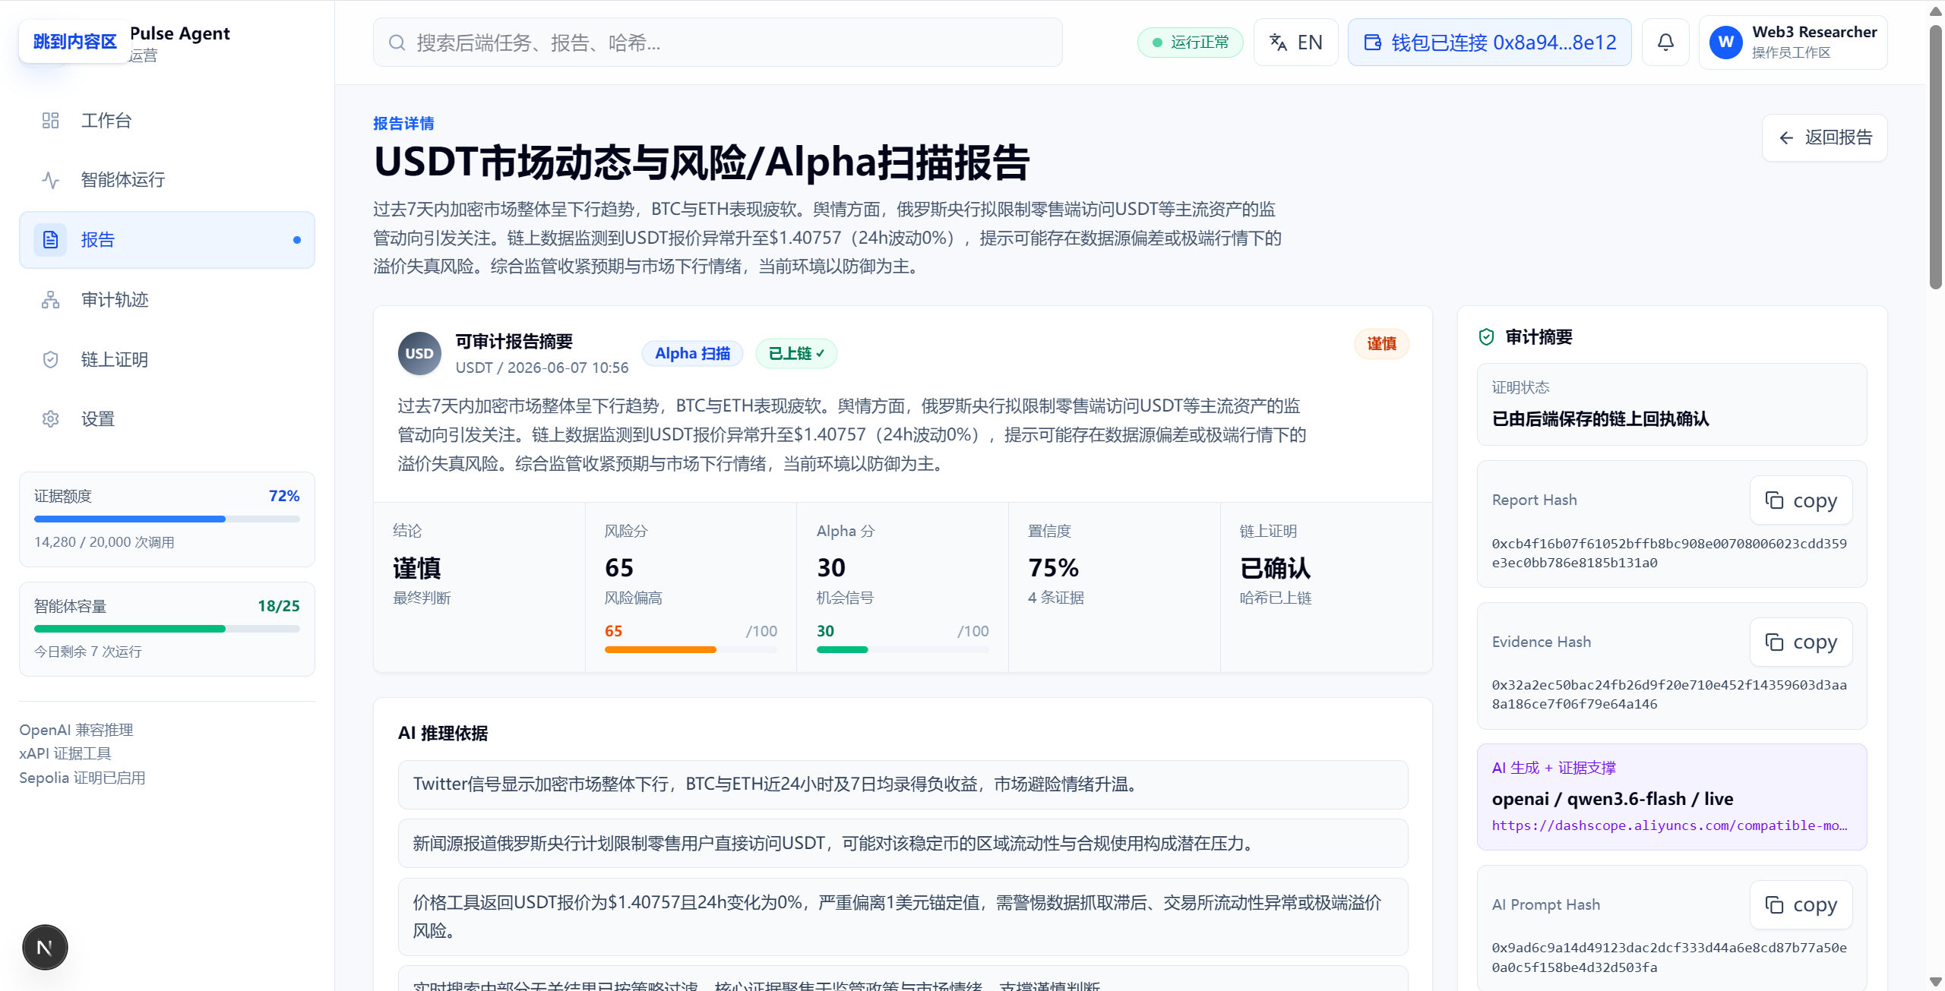The width and height of the screenshot is (1945, 991).
Task: Click the OpenAI 兼容推理 footer text
Action: pos(76,730)
